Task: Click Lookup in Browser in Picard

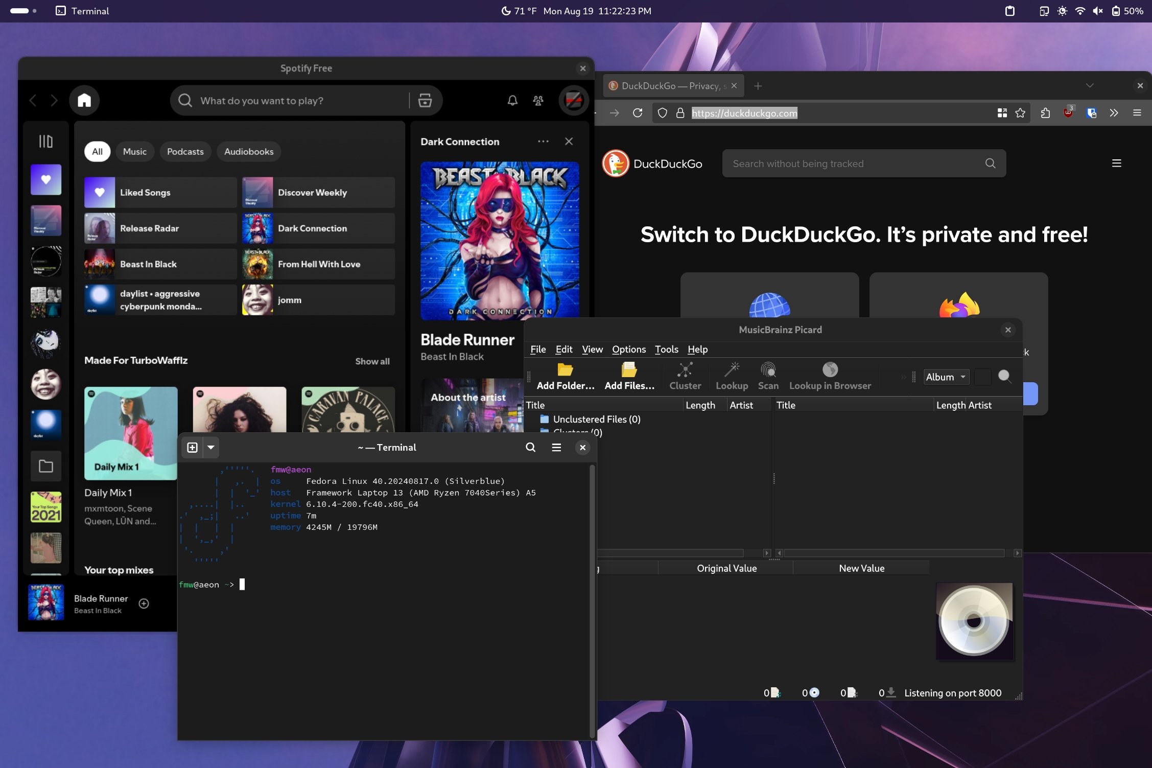Action: tap(830, 376)
